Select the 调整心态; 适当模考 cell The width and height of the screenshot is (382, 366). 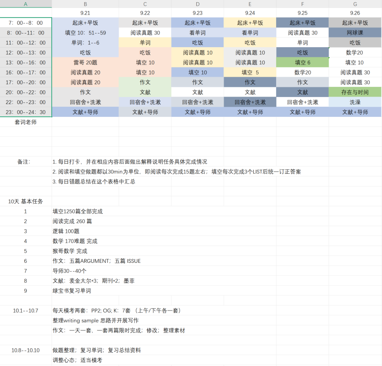pyautogui.click(x=77, y=360)
